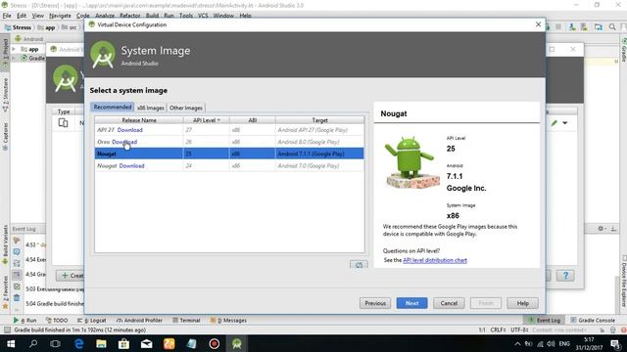The width and height of the screenshot is (627, 352).
Task: Open the Android Profiler tool window tab
Action: (x=139, y=320)
